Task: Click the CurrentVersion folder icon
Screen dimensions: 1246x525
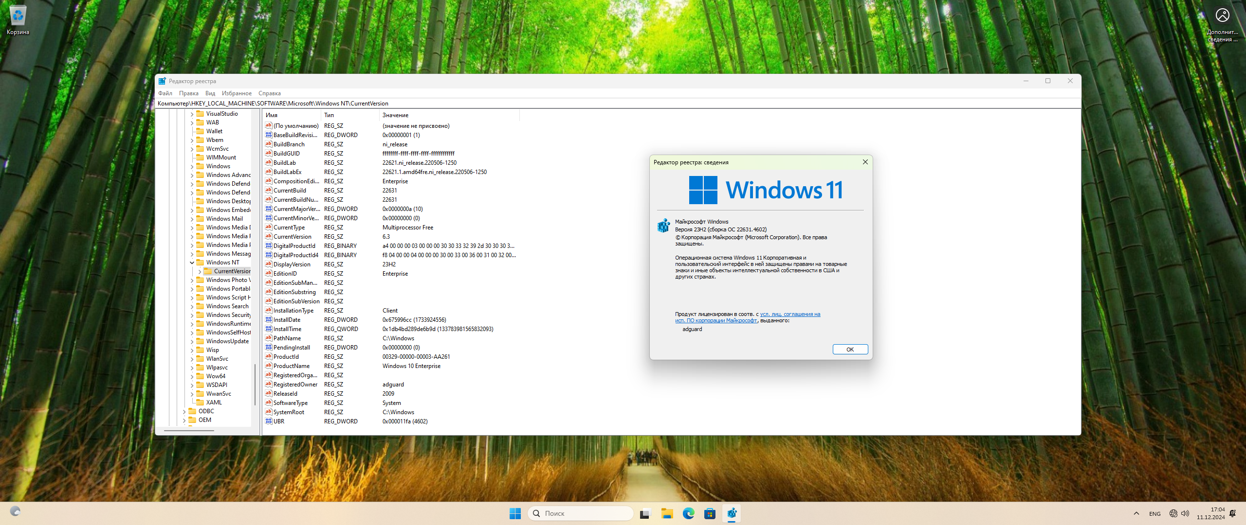Action: (x=208, y=271)
